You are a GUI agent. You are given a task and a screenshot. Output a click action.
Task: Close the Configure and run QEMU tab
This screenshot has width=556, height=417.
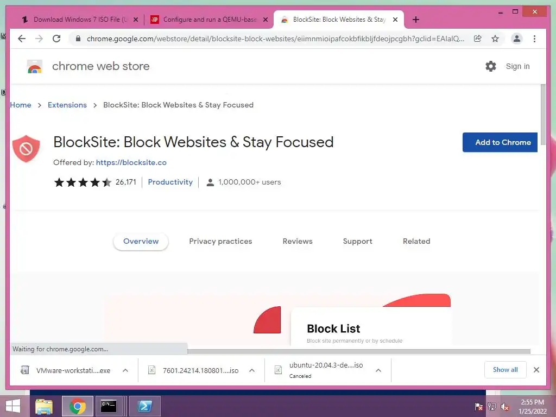coord(265,20)
